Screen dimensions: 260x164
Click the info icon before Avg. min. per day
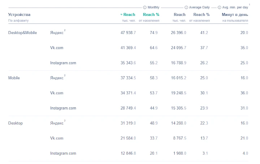point(219,7)
